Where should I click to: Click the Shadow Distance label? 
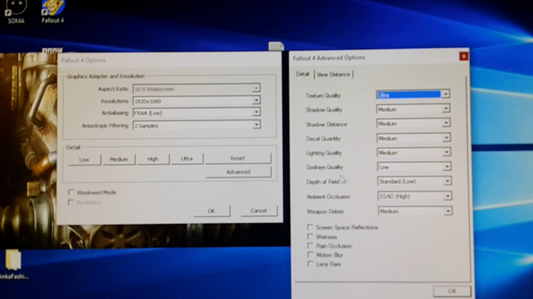tap(326, 125)
